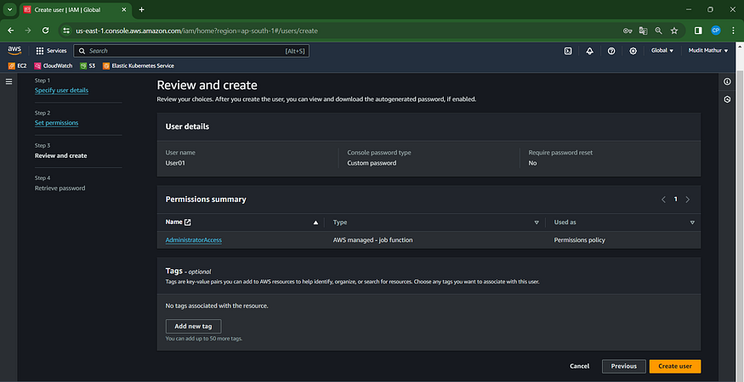
Task: Click the Add new tag button
Action: [193, 326]
